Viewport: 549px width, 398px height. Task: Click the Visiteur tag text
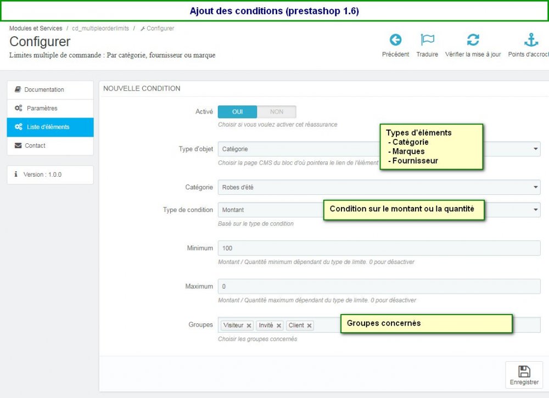click(233, 325)
